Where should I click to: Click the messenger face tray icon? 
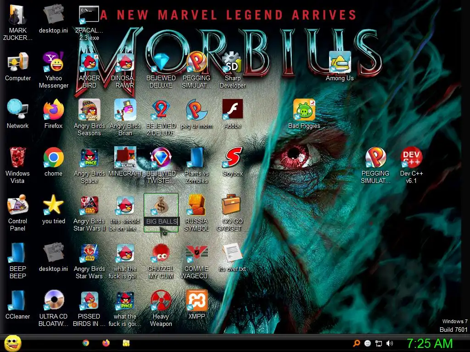tap(368, 343)
